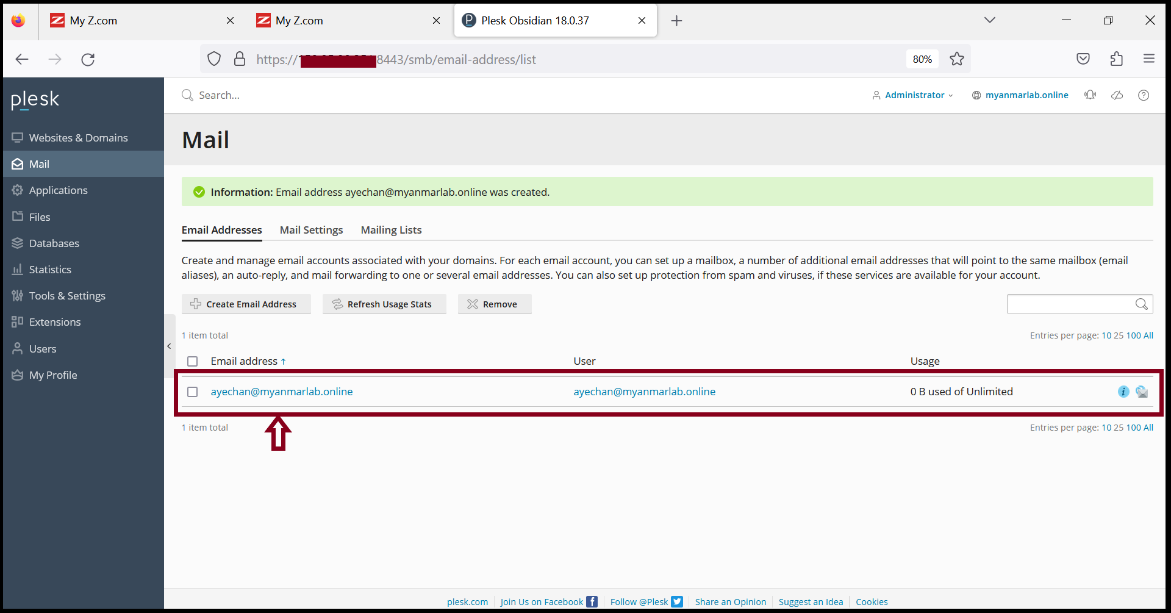Viewport: 1171px width, 613px height.
Task: Open webmail for ayechan@myanmarlab.online
Action: (1143, 392)
